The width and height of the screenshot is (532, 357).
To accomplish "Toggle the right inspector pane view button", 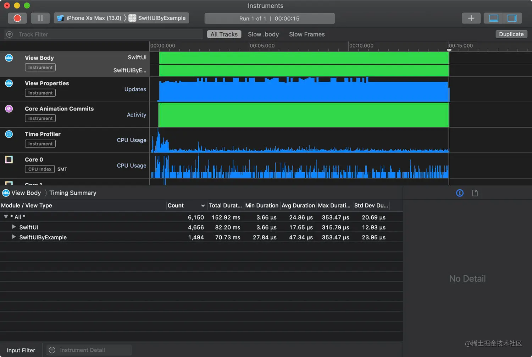I will point(512,18).
